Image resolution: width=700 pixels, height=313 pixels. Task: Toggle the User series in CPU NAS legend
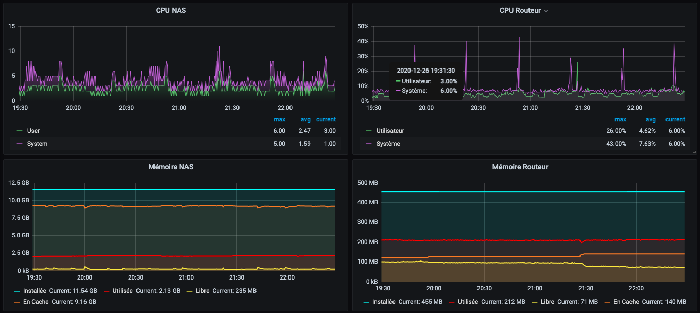point(33,131)
